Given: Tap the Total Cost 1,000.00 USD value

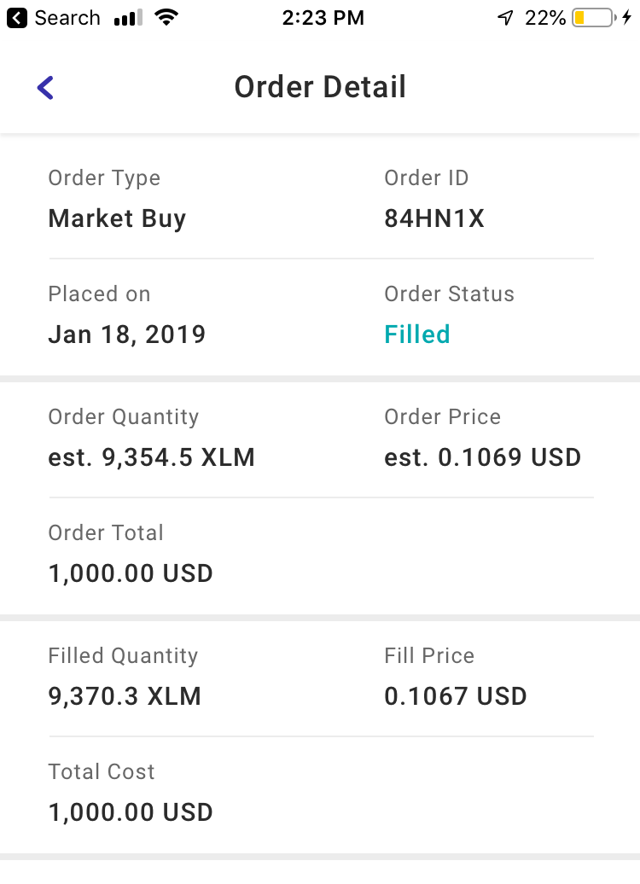Looking at the screenshot, I should coord(131,812).
